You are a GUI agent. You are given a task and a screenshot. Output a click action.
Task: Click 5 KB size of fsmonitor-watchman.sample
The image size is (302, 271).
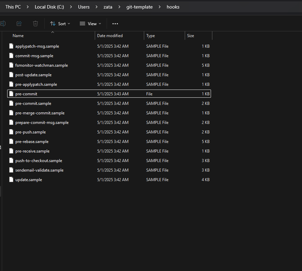click(x=206, y=65)
